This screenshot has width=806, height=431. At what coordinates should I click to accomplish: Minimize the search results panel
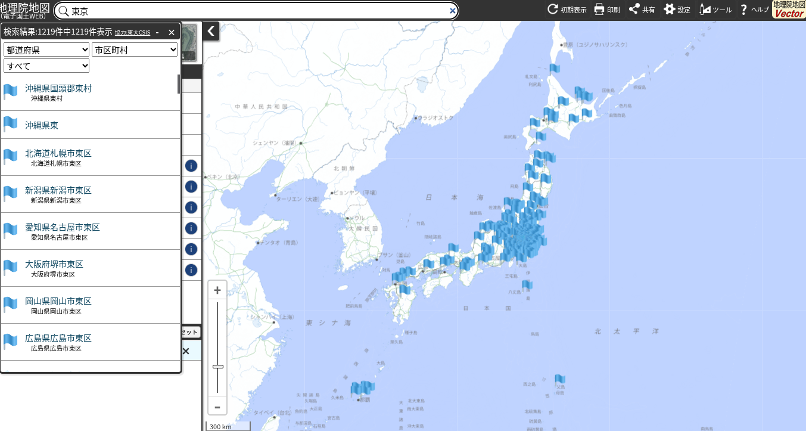(x=157, y=32)
